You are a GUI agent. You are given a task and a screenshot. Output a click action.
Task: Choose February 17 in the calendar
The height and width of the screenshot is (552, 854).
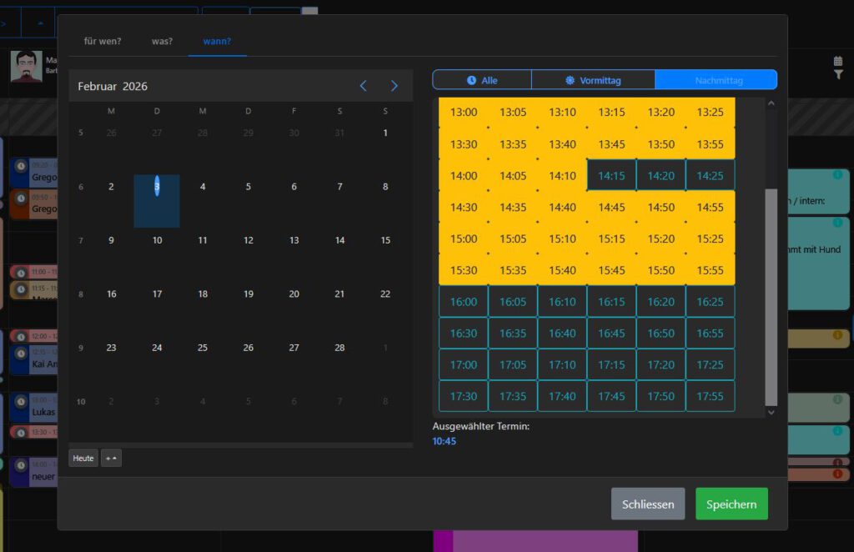click(157, 294)
